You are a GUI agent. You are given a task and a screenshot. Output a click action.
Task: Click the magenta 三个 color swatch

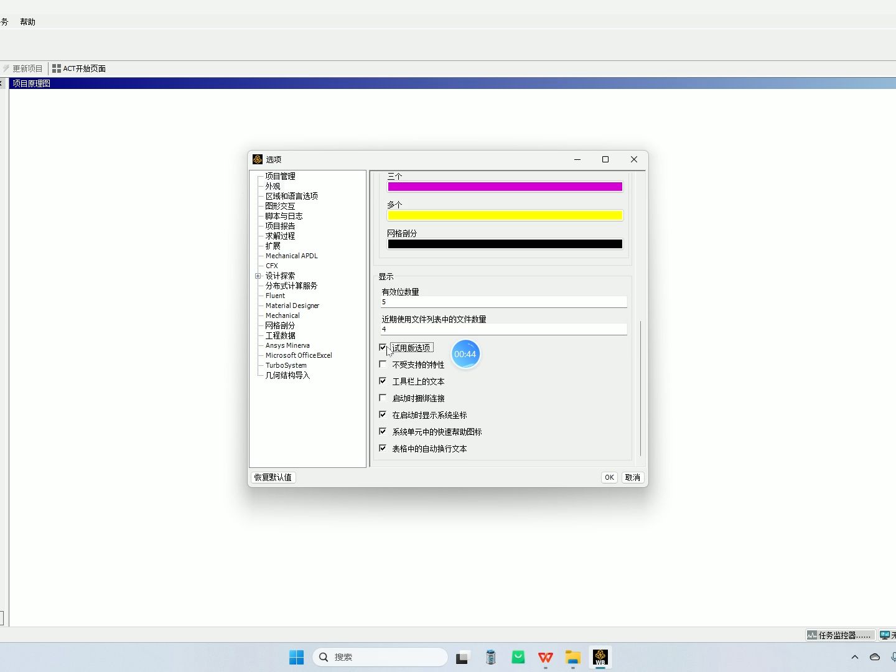(505, 187)
